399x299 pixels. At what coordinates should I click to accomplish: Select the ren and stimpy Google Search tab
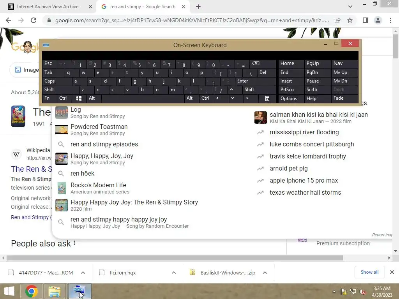pos(143,7)
